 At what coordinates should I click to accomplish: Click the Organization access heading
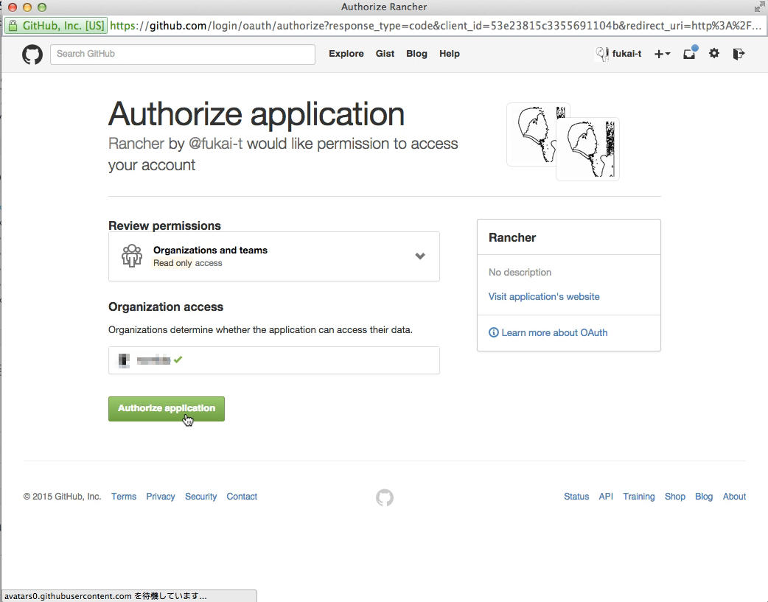(x=166, y=307)
